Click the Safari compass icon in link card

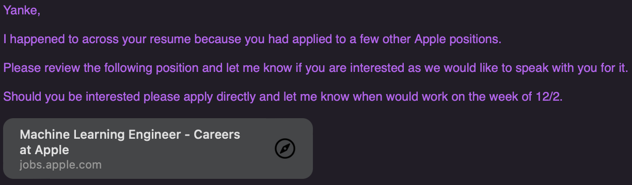click(x=285, y=149)
